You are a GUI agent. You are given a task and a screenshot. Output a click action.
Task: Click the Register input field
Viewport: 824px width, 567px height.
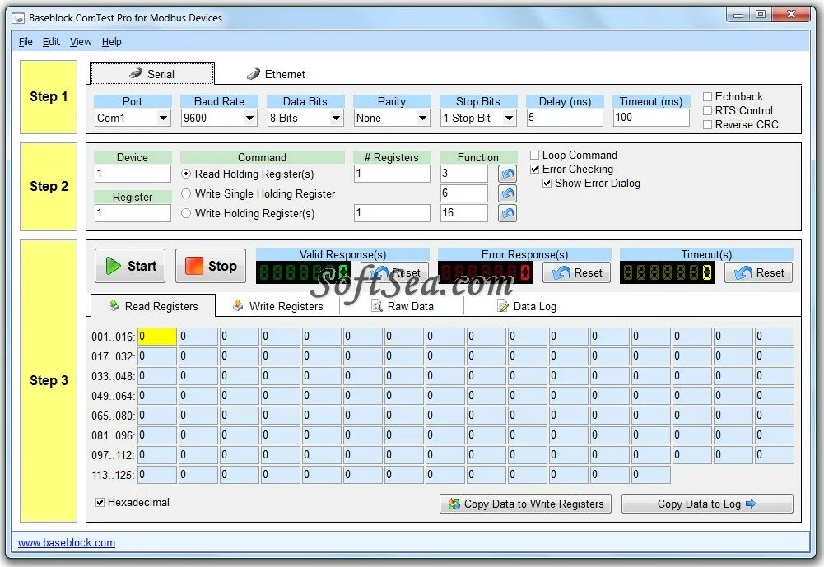click(x=133, y=213)
